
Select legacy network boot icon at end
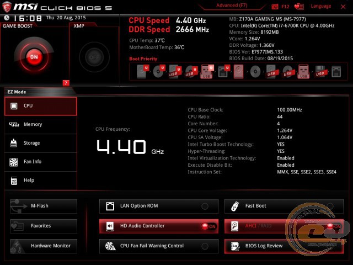pyautogui.click(x=336, y=72)
